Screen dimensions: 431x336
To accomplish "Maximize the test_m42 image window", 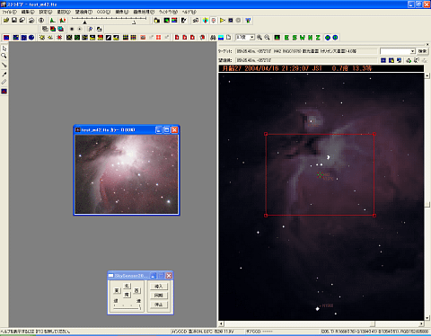I will [166, 129].
